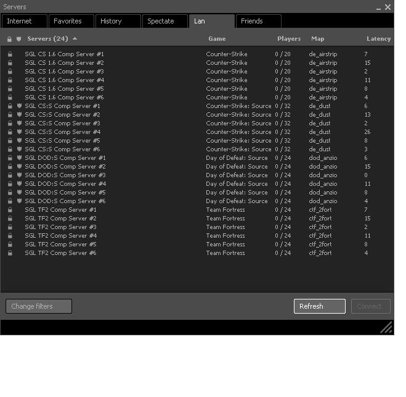Click 0 / 24 players of DOD:S Server #6
The height and width of the screenshot is (397, 406).
tap(283, 201)
